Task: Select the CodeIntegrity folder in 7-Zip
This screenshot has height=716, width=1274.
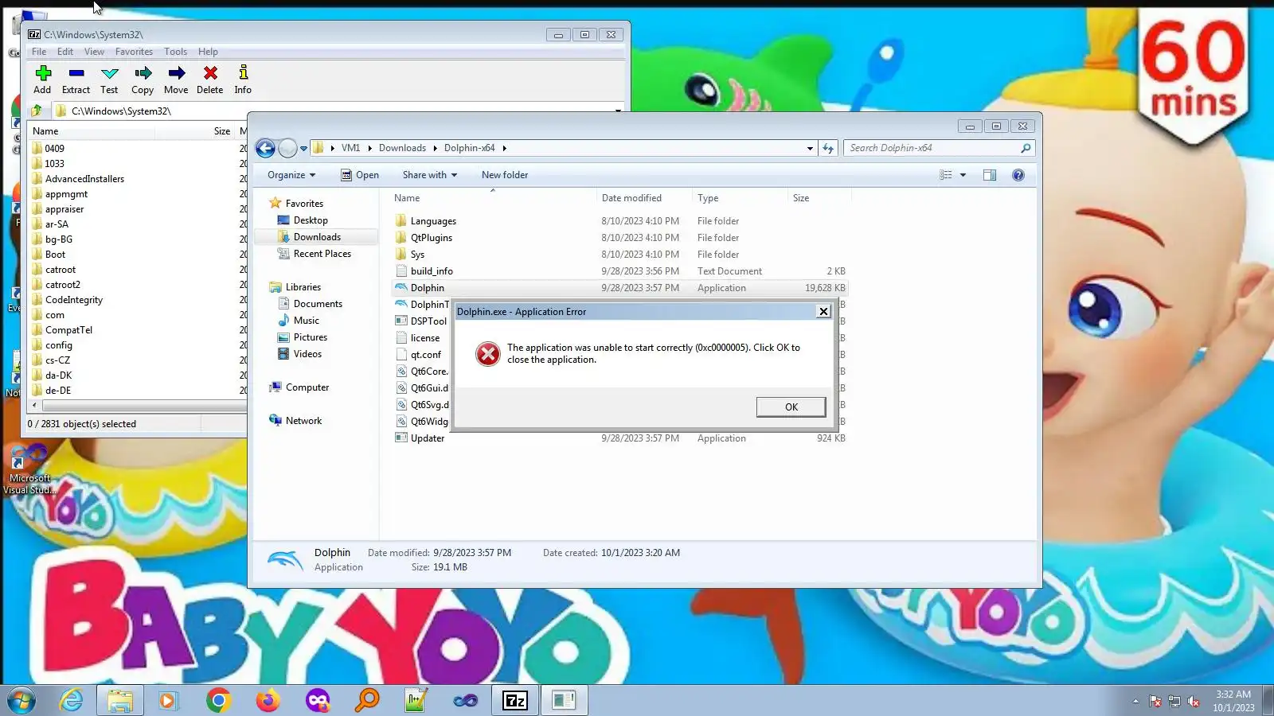Action: pyautogui.click(x=74, y=300)
